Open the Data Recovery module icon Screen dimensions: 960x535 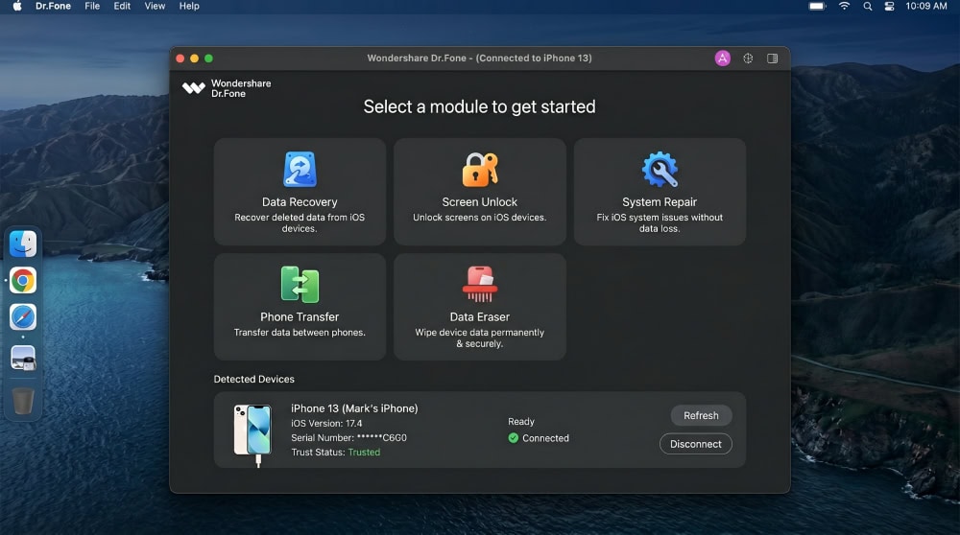click(300, 169)
